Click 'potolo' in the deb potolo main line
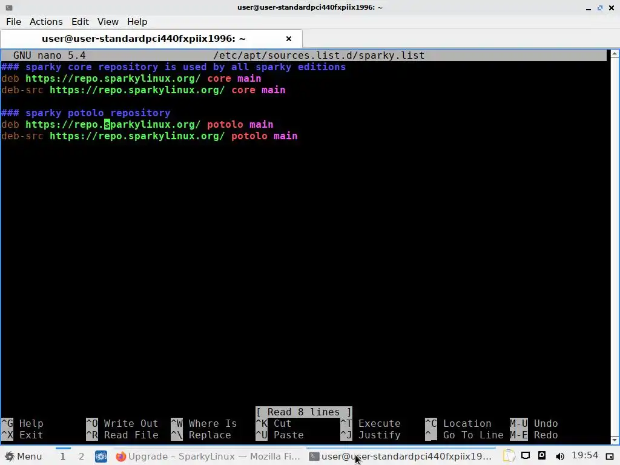620x465 pixels. tap(225, 124)
